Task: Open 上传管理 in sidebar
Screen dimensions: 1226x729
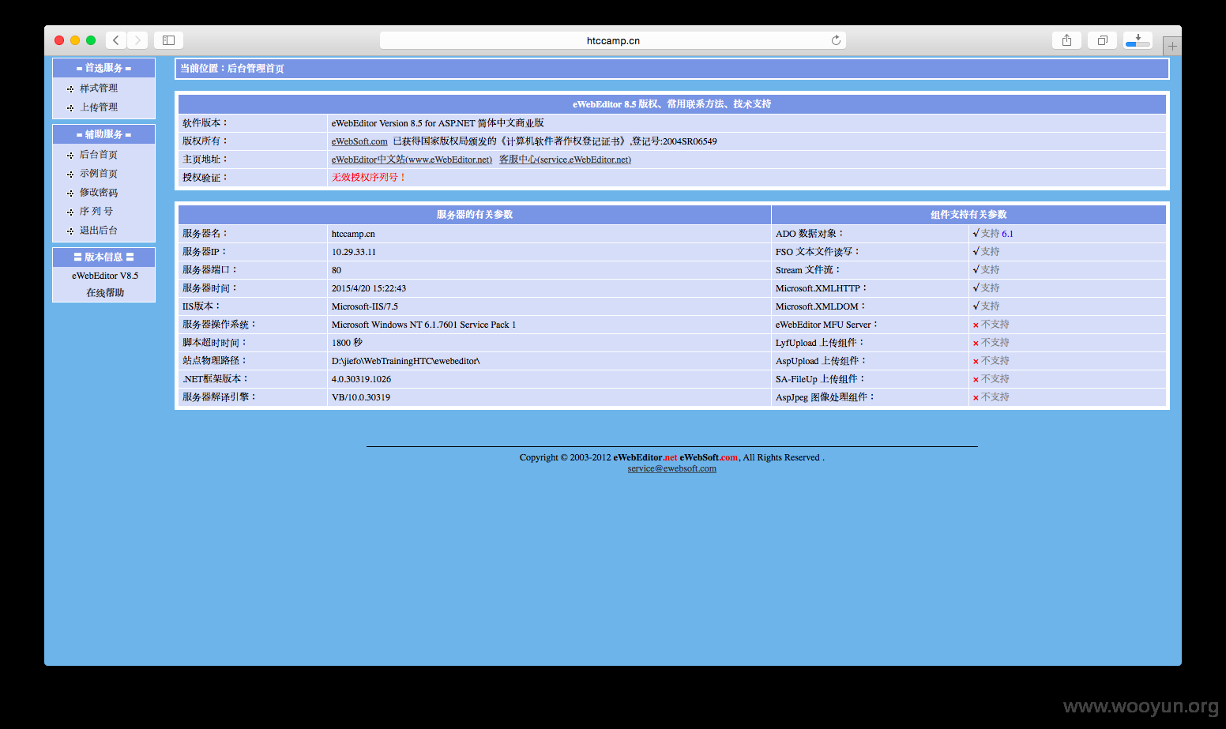Action: (x=99, y=107)
